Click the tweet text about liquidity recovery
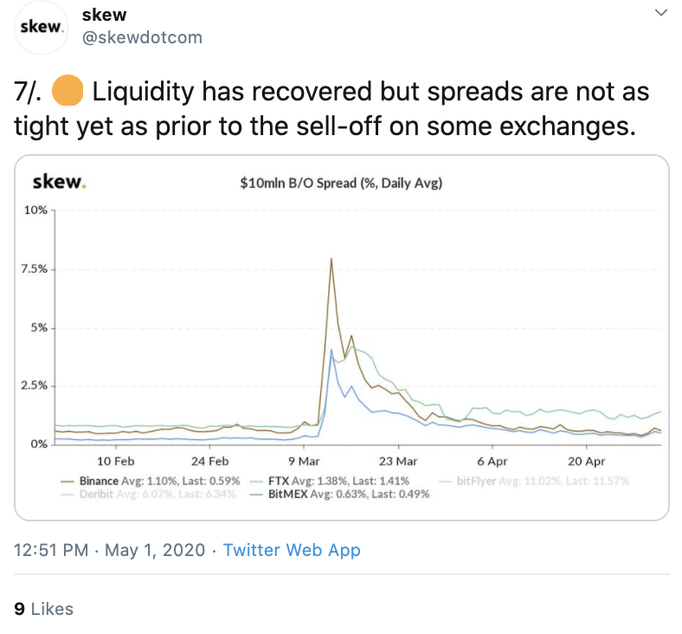Screen dimensions: 682x634 coord(331,108)
